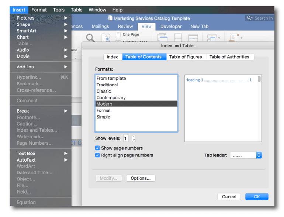Viewport: 284px width, 217px height.
Task: Expand the Movie submenu
Action: pos(41,56)
